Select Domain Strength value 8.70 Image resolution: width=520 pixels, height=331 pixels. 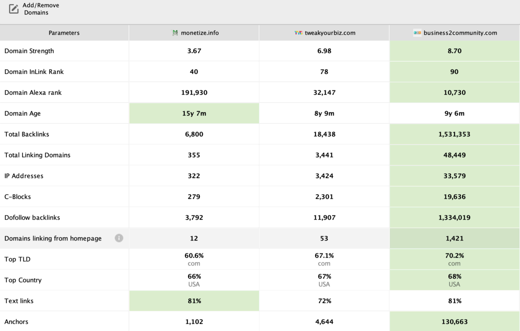455,51
